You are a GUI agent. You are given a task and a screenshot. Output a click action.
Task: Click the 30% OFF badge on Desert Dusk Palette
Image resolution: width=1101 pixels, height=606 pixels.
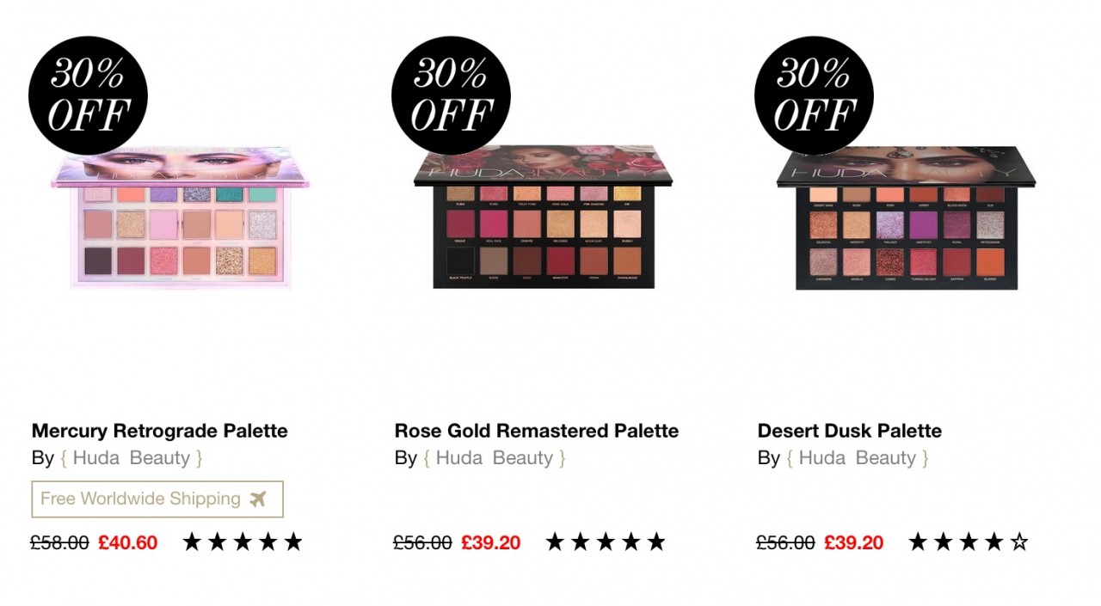click(x=813, y=95)
